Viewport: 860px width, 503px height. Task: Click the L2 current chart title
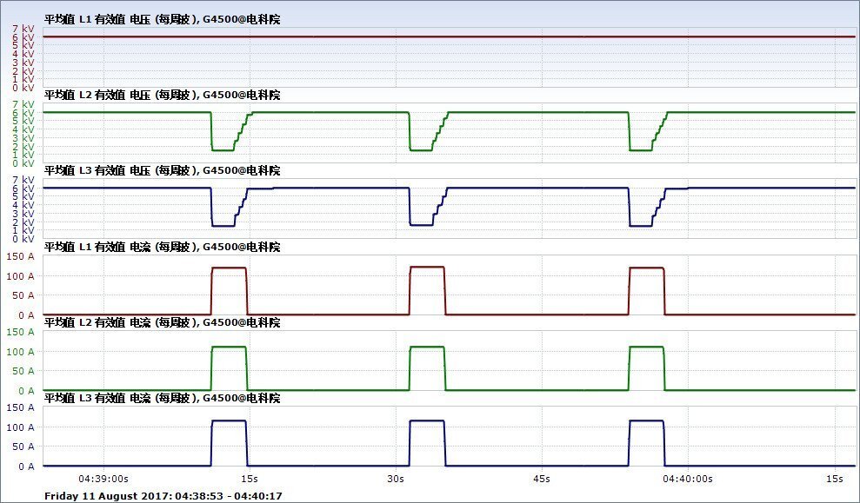pos(163,322)
